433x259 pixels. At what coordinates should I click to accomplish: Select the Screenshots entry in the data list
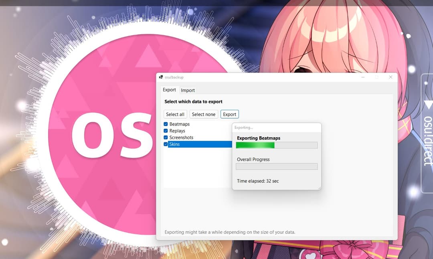point(180,137)
